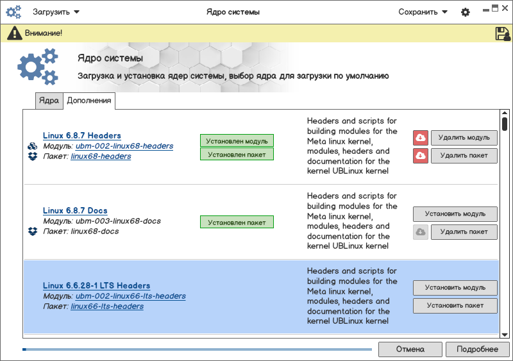Click module cubes icon for ubm-002-linux68-headers
Viewport: 513px width, 361px height.
[33, 146]
